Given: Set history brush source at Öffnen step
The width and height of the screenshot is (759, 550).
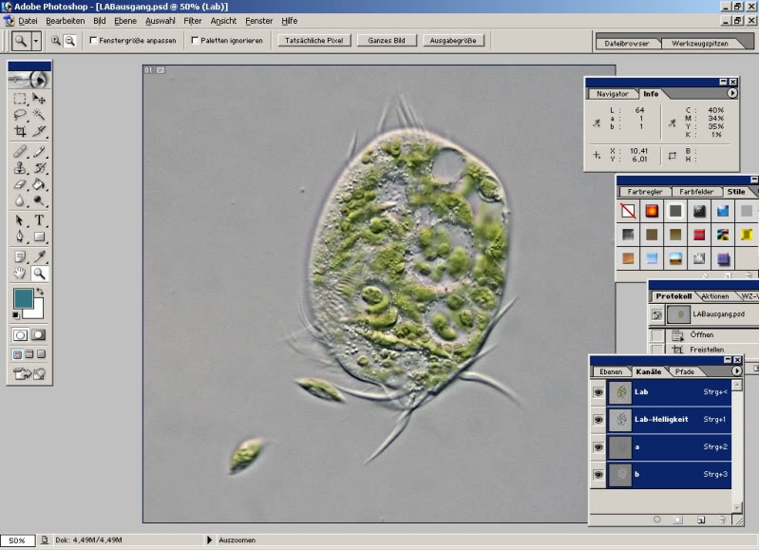Looking at the screenshot, I should coord(656,335).
